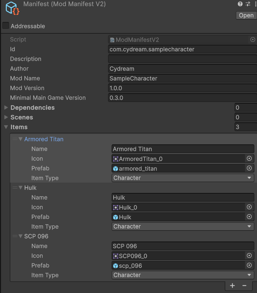Open the preset selector icon in header

click(x=248, y=4)
